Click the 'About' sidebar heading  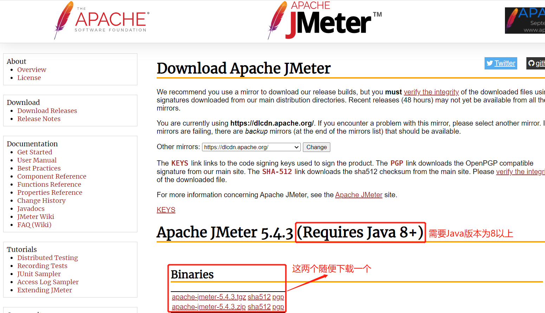pyautogui.click(x=17, y=61)
